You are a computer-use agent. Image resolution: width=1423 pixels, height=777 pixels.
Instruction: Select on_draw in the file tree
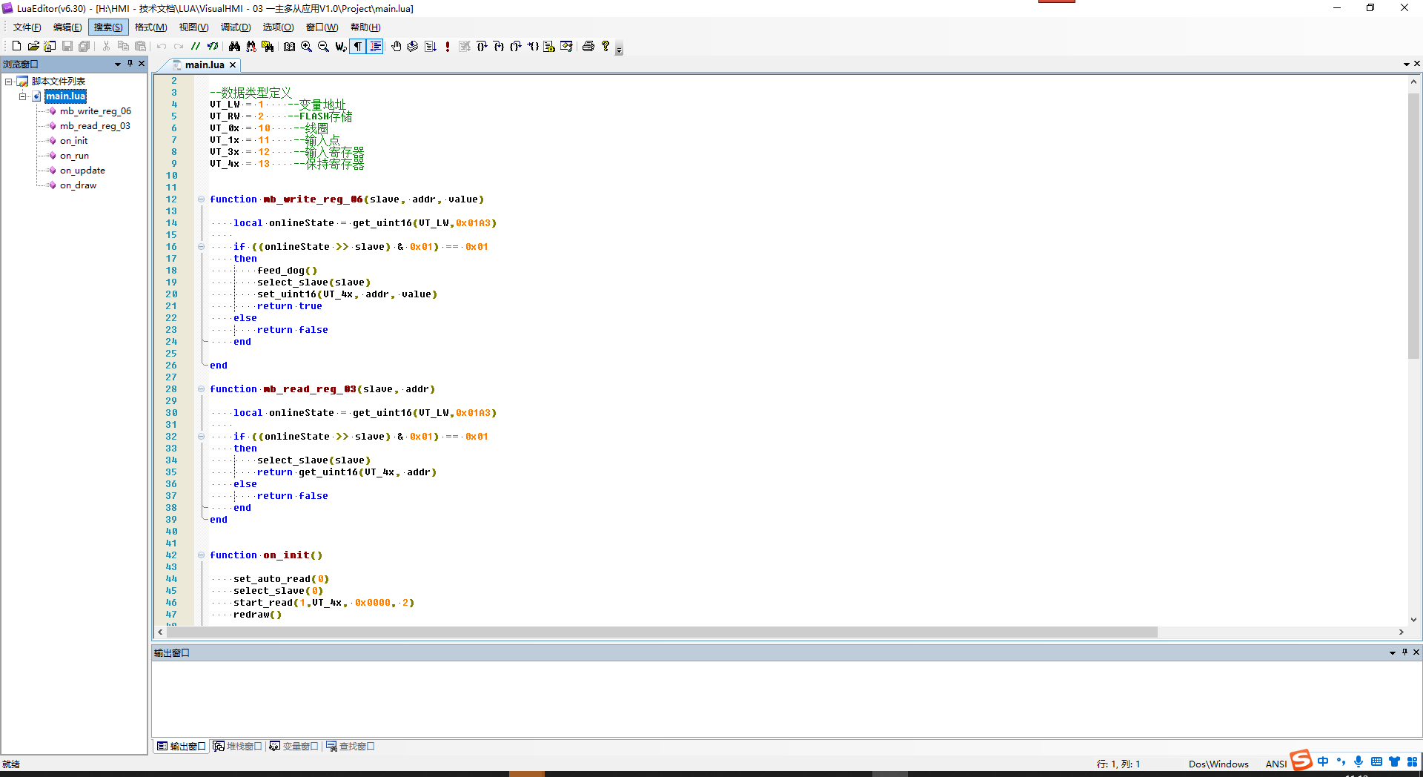tap(79, 185)
